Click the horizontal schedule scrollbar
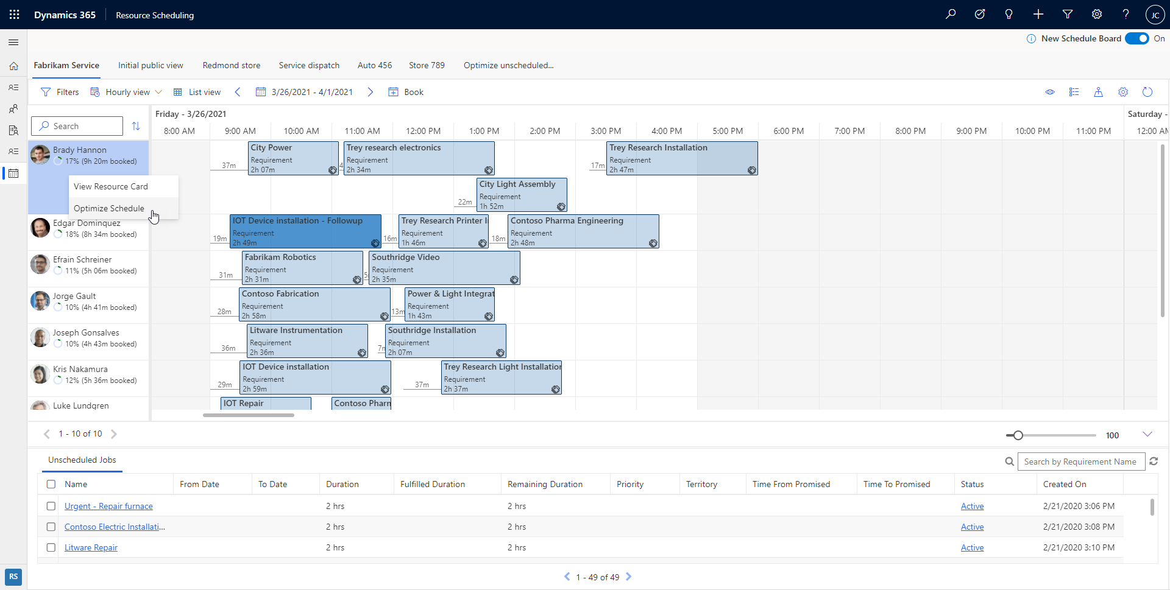The width and height of the screenshot is (1170, 590). (249, 415)
